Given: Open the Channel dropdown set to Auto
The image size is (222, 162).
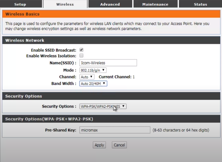Looking at the screenshot, I should pos(87,77).
